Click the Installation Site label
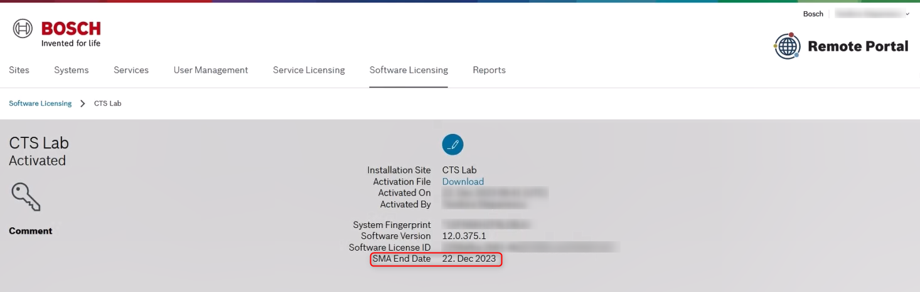The width and height of the screenshot is (920, 292). click(399, 170)
